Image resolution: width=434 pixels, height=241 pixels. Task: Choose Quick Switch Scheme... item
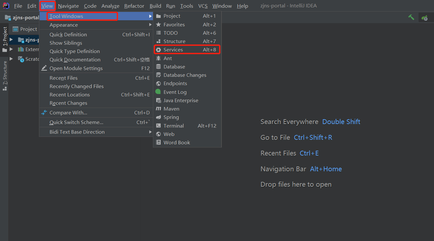click(x=96, y=122)
